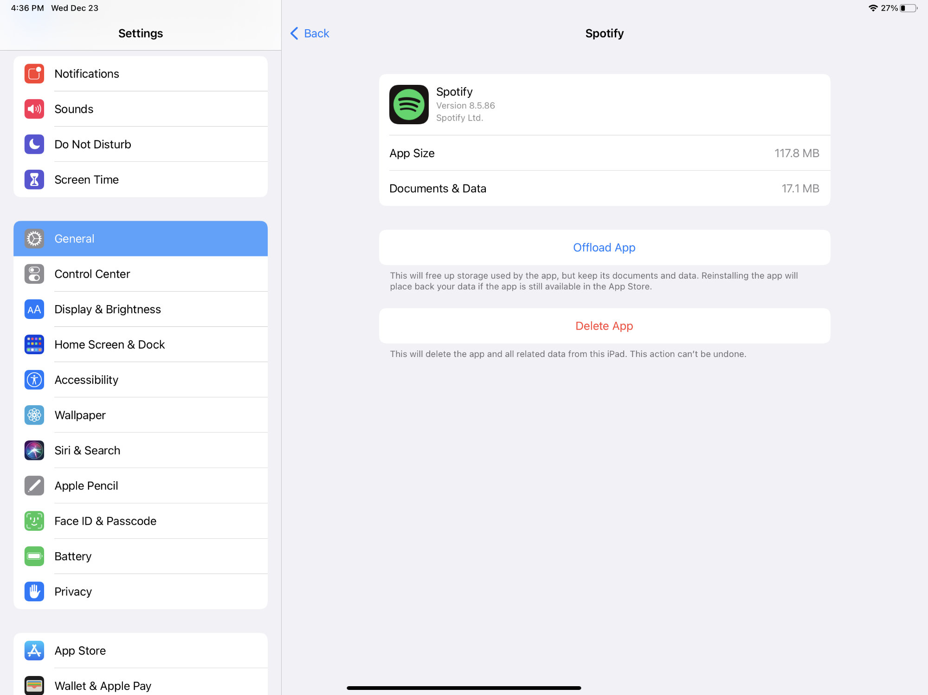
Task: Tap the Home Screen & Dock grid icon
Action: click(x=34, y=344)
